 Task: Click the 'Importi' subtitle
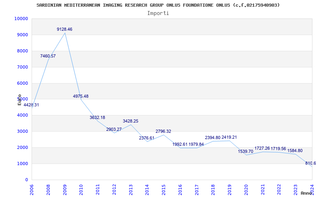[158, 13]
